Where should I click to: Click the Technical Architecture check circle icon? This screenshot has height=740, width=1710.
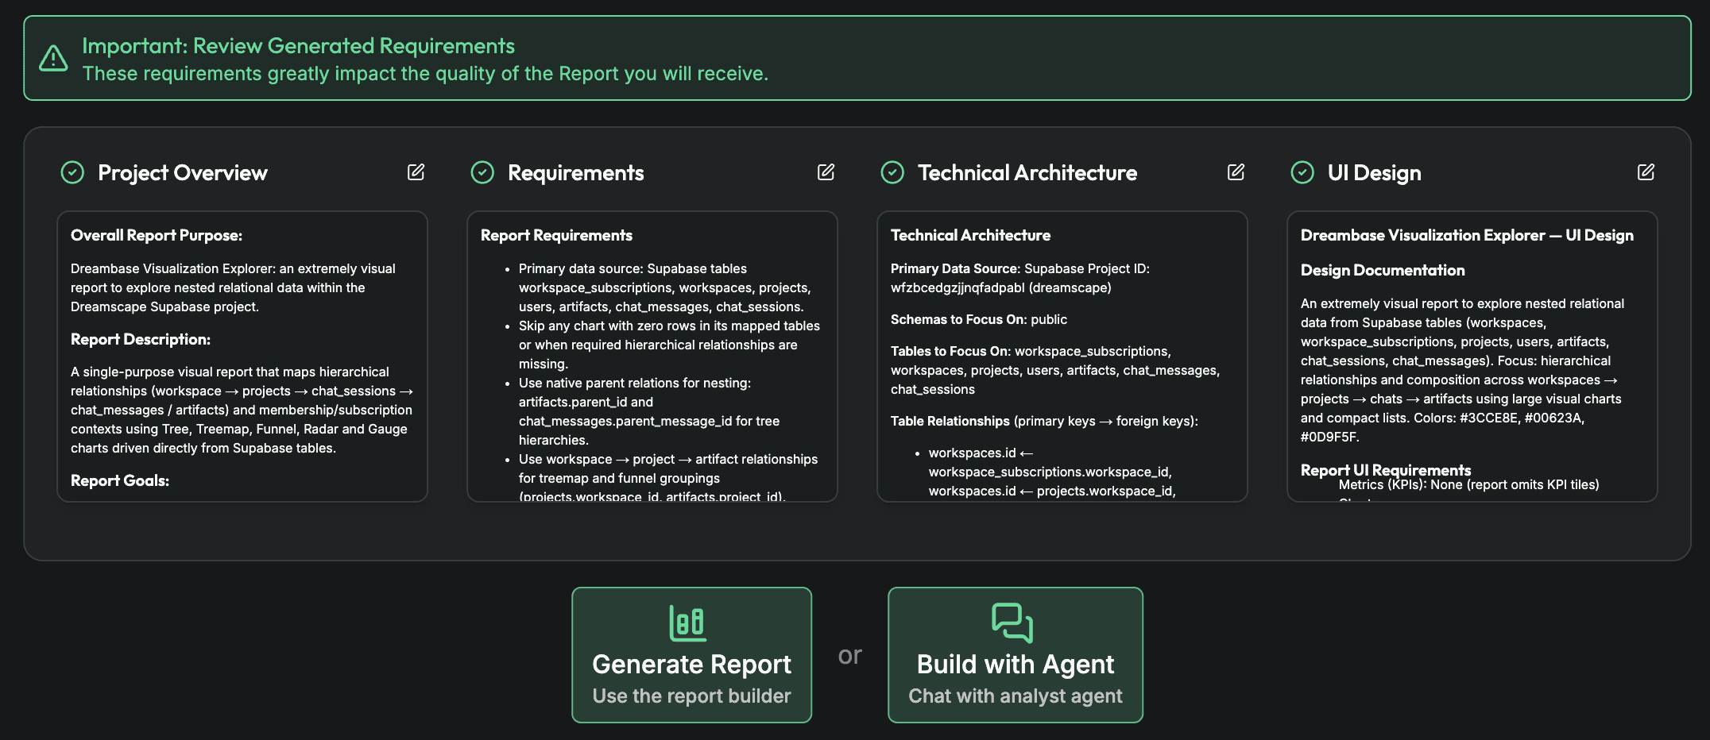coord(892,172)
